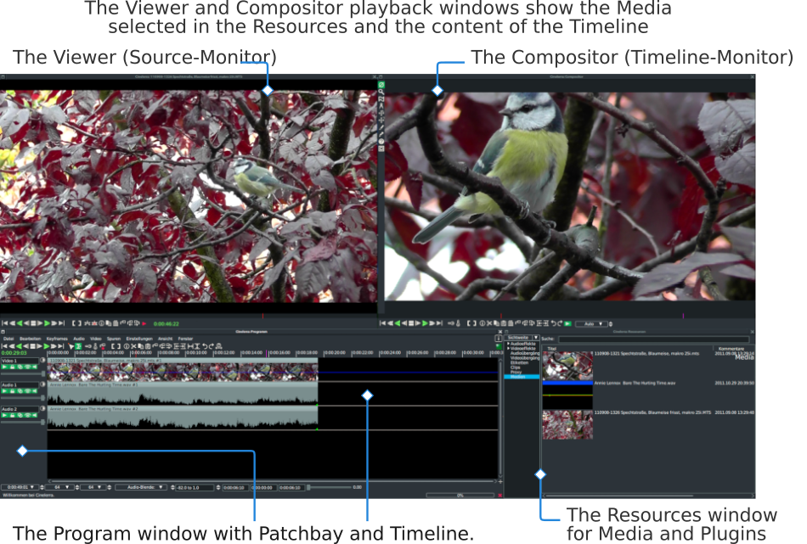The height and width of the screenshot is (544, 807).
Task: Open the manual icon in Program toolbar
Action: coord(218,346)
